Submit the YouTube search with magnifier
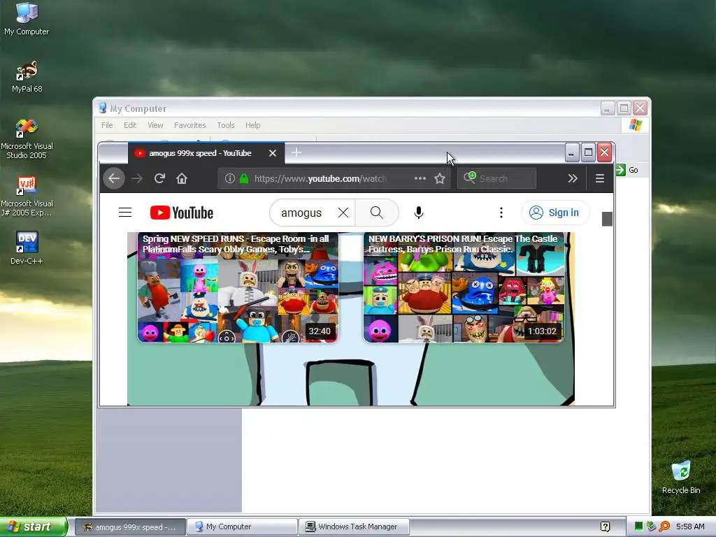The width and height of the screenshot is (716, 537). tap(377, 213)
